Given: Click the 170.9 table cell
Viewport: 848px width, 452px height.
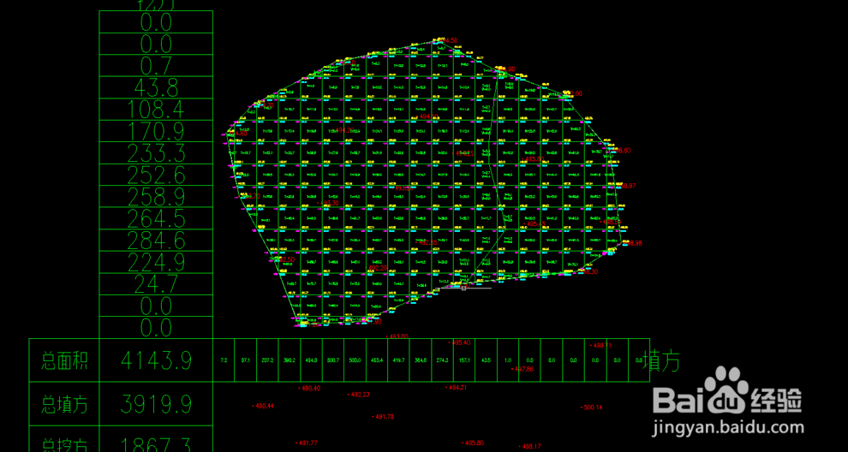Looking at the screenshot, I should [x=156, y=131].
